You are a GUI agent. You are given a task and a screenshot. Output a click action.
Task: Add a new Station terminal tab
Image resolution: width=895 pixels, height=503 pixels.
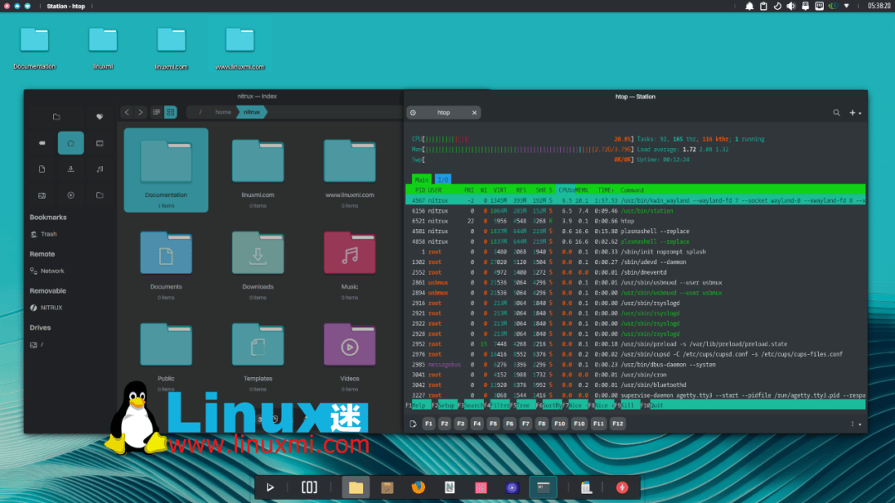click(x=852, y=113)
